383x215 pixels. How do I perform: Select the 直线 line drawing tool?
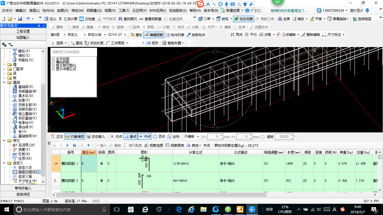pos(76,43)
